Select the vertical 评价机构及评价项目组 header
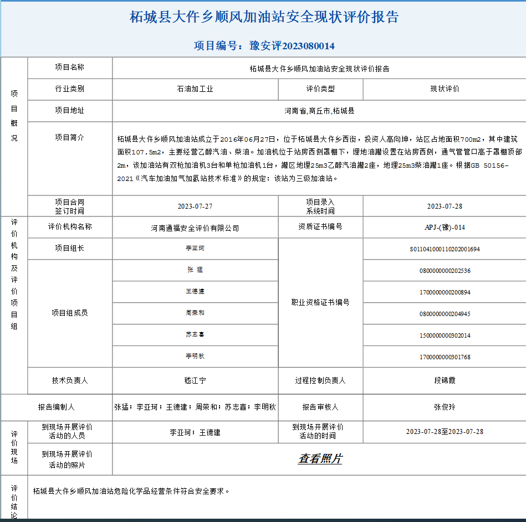This screenshot has height=522, width=526. click(x=14, y=274)
